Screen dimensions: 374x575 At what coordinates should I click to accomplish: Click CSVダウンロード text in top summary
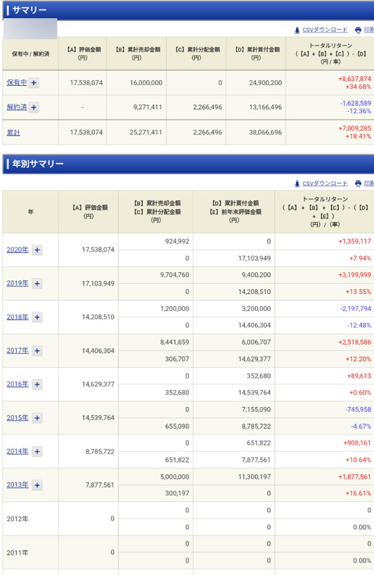tap(325, 30)
